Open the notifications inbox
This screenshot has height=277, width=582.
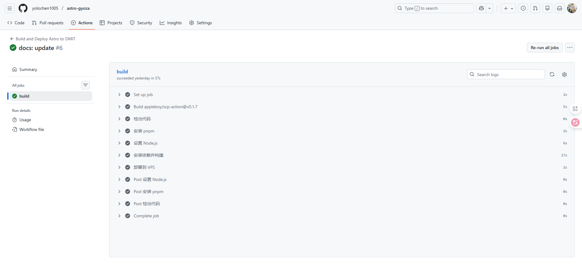(x=559, y=8)
